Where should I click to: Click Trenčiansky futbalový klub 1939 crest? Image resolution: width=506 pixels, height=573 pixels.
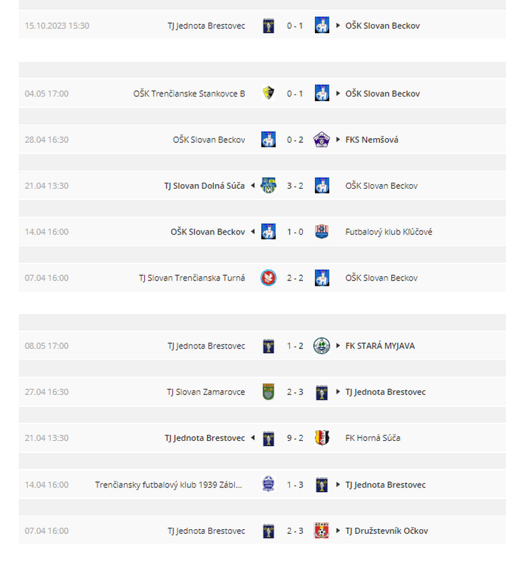pyautogui.click(x=269, y=484)
